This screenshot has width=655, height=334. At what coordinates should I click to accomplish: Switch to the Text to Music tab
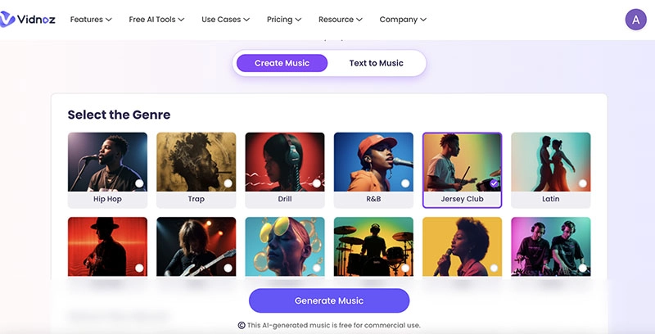376,63
